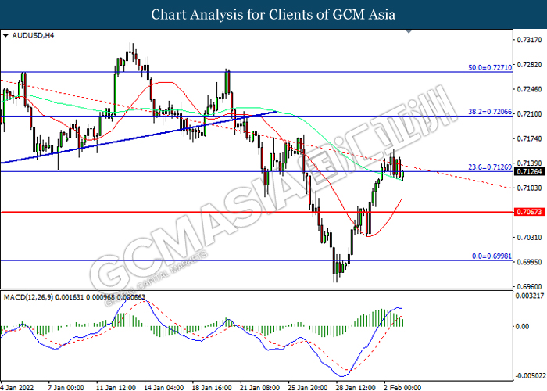Click the 0.00 MACD axis value
The width and height of the screenshot is (547, 391).
pyautogui.click(x=522, y=326)
